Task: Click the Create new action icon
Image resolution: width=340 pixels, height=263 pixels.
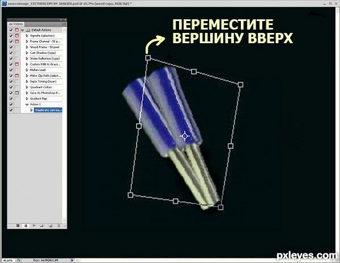Action: pyautogui.click(x=50, y=226)
